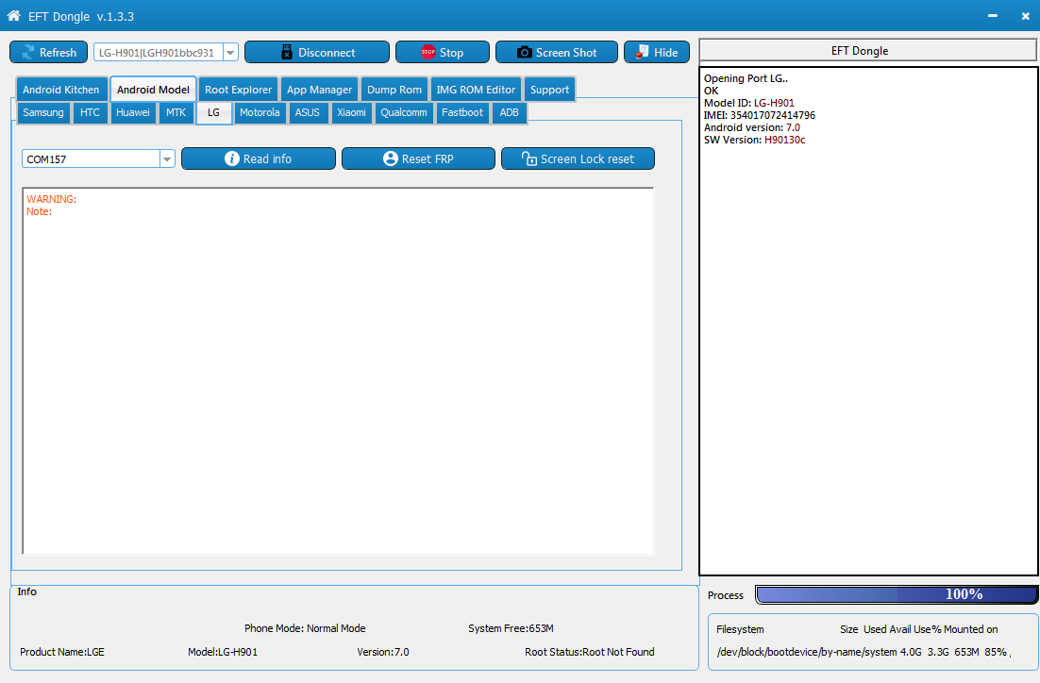Select the HTC brand tab

coord(90,112)
